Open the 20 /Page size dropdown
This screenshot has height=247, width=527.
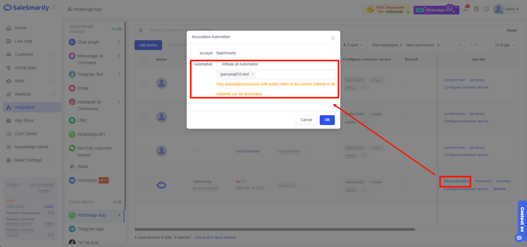click(505, 45)
